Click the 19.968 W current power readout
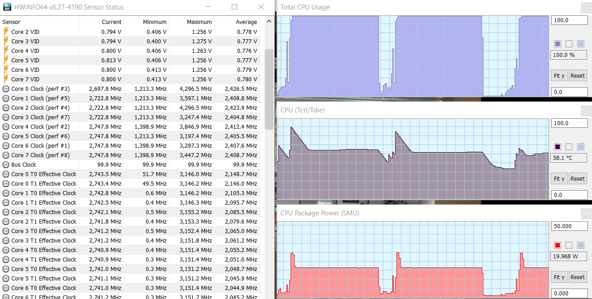Image resolution: width=592 pixels, height=299 pixels. pos(569,257)
